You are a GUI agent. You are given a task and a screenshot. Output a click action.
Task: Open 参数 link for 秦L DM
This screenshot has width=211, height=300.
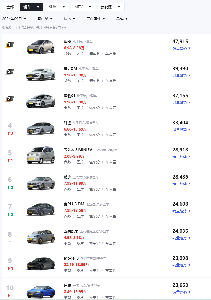click(67, 81)
